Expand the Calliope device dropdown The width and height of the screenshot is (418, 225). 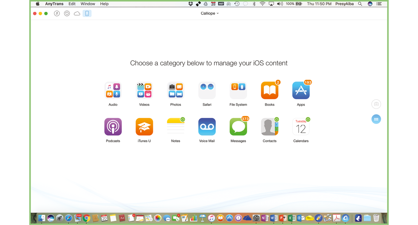tap(210, 13)
